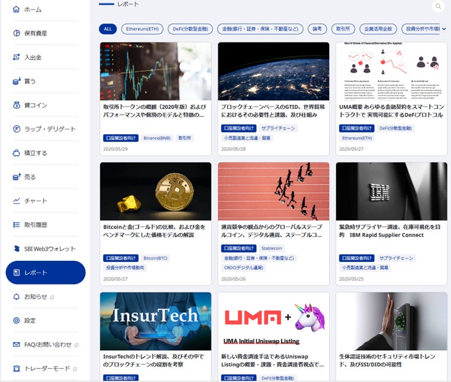Open the 設定 gear icon
Image resolution: width=451 pixels, height=382 pixels.
pos(17,321)
